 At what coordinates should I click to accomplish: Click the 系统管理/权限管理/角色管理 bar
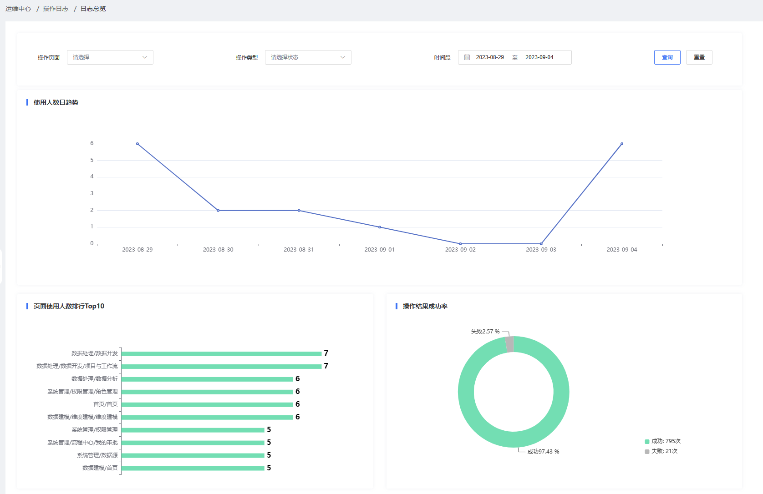[x=207, y=392]
